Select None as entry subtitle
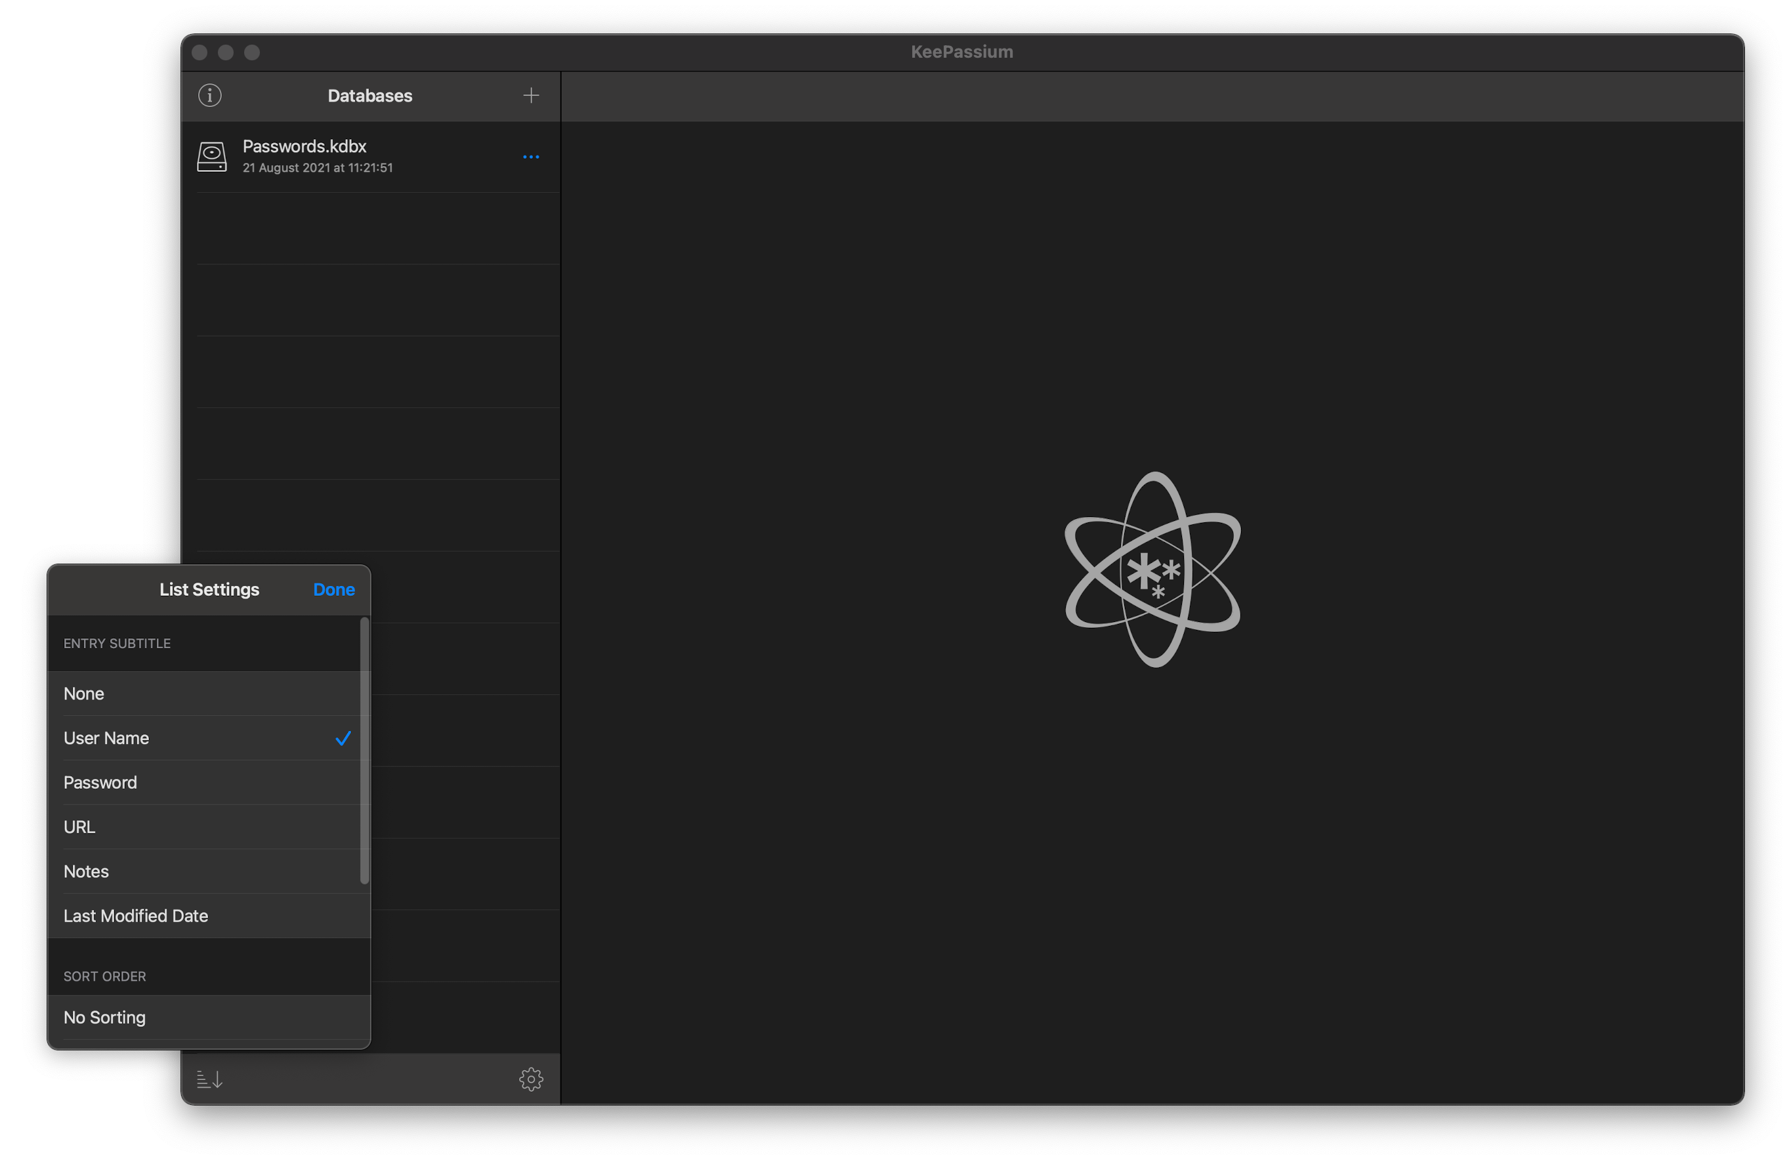This screenshot has height=1160, width=1789. [84, 694]
